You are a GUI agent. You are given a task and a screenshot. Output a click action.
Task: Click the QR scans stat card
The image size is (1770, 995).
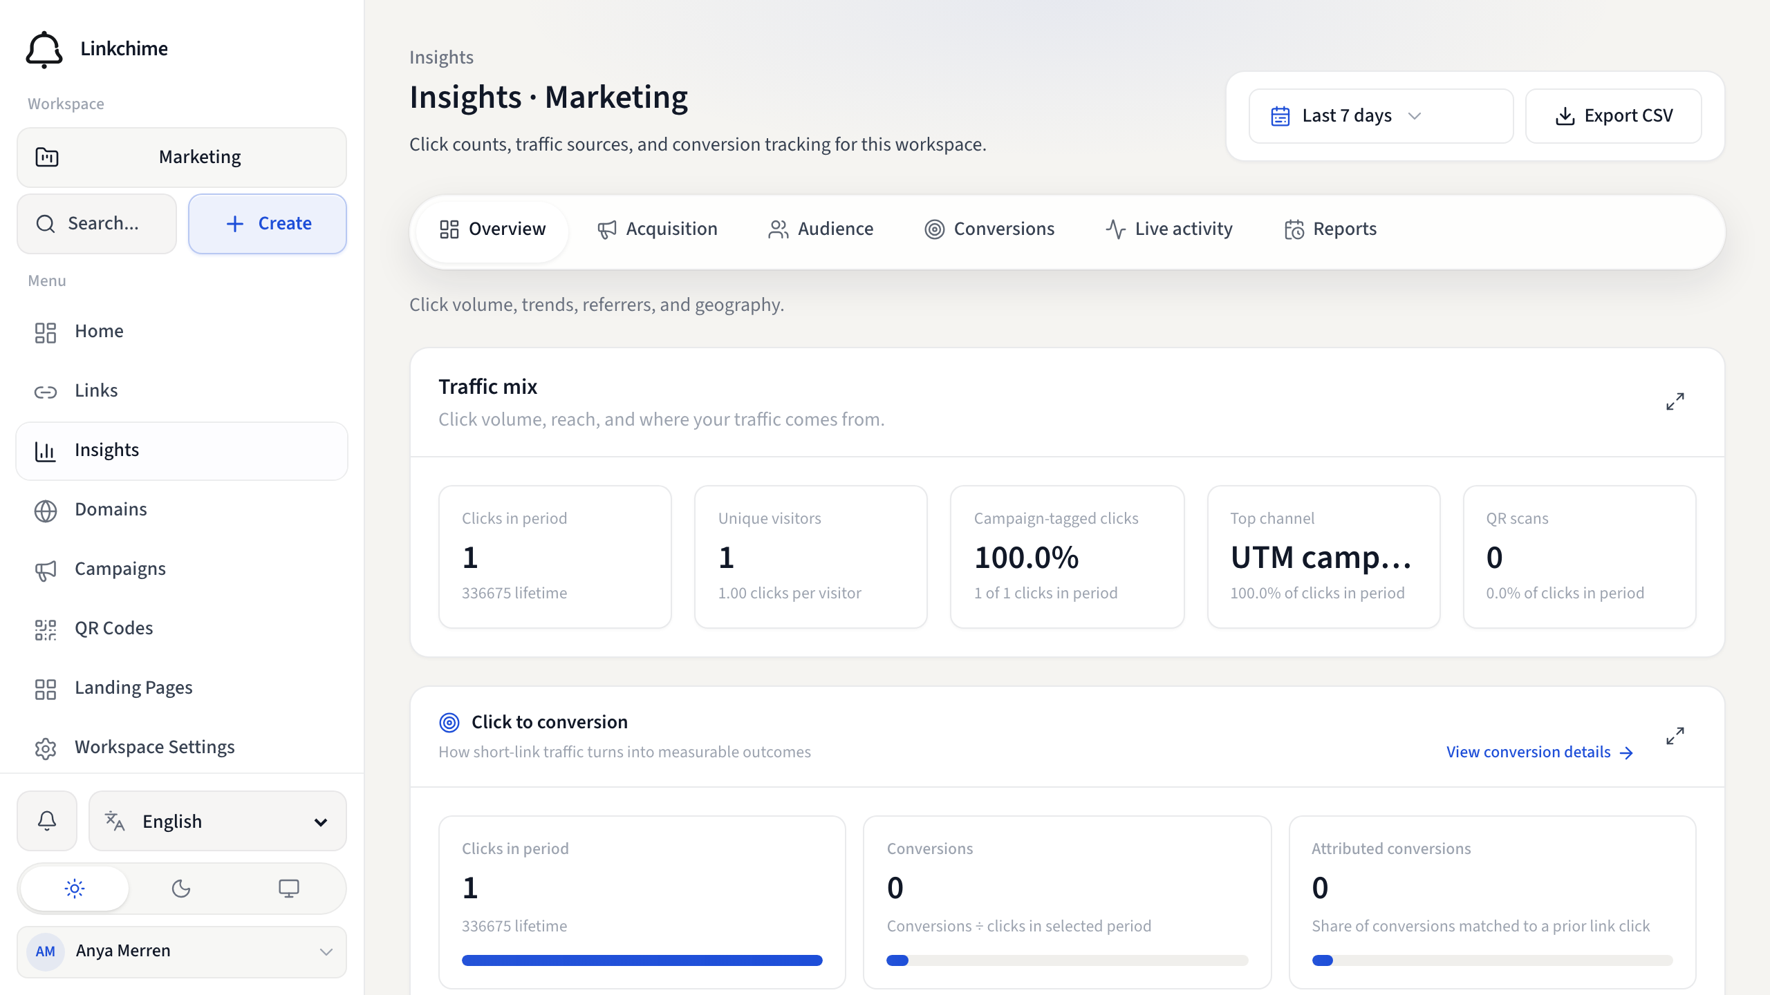click(x=1580, y=557)
